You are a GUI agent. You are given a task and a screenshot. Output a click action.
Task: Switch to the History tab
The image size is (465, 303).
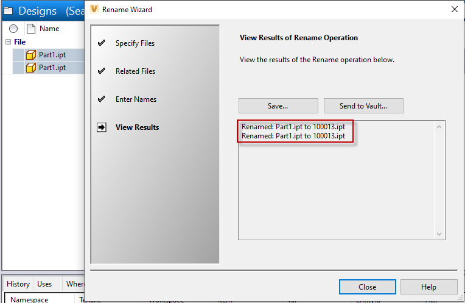18,284
